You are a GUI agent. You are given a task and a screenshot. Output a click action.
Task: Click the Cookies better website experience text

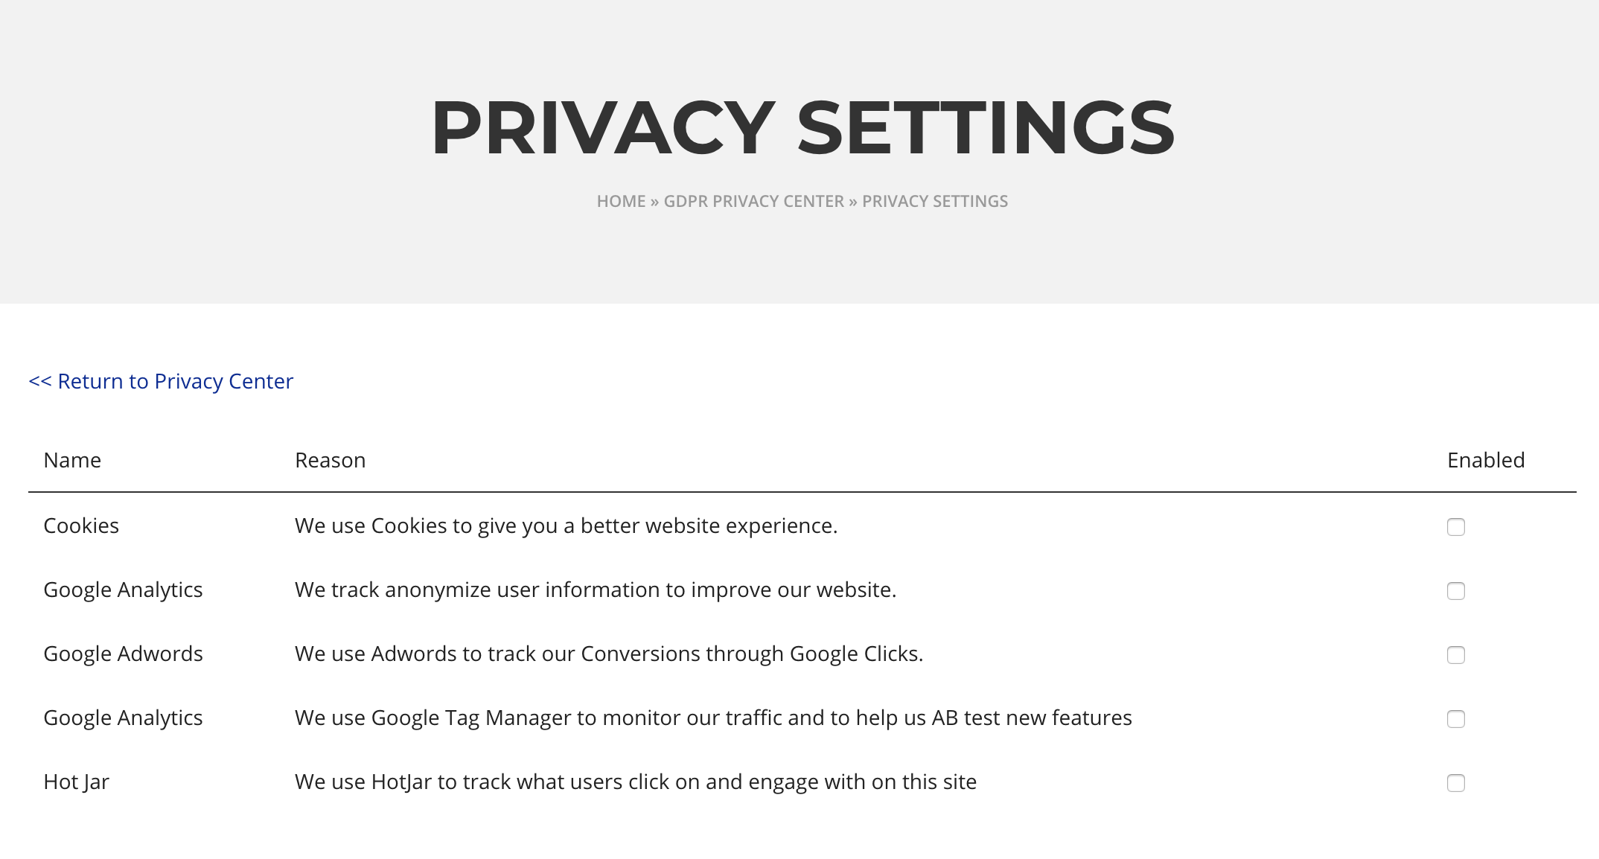pos(566,526)
